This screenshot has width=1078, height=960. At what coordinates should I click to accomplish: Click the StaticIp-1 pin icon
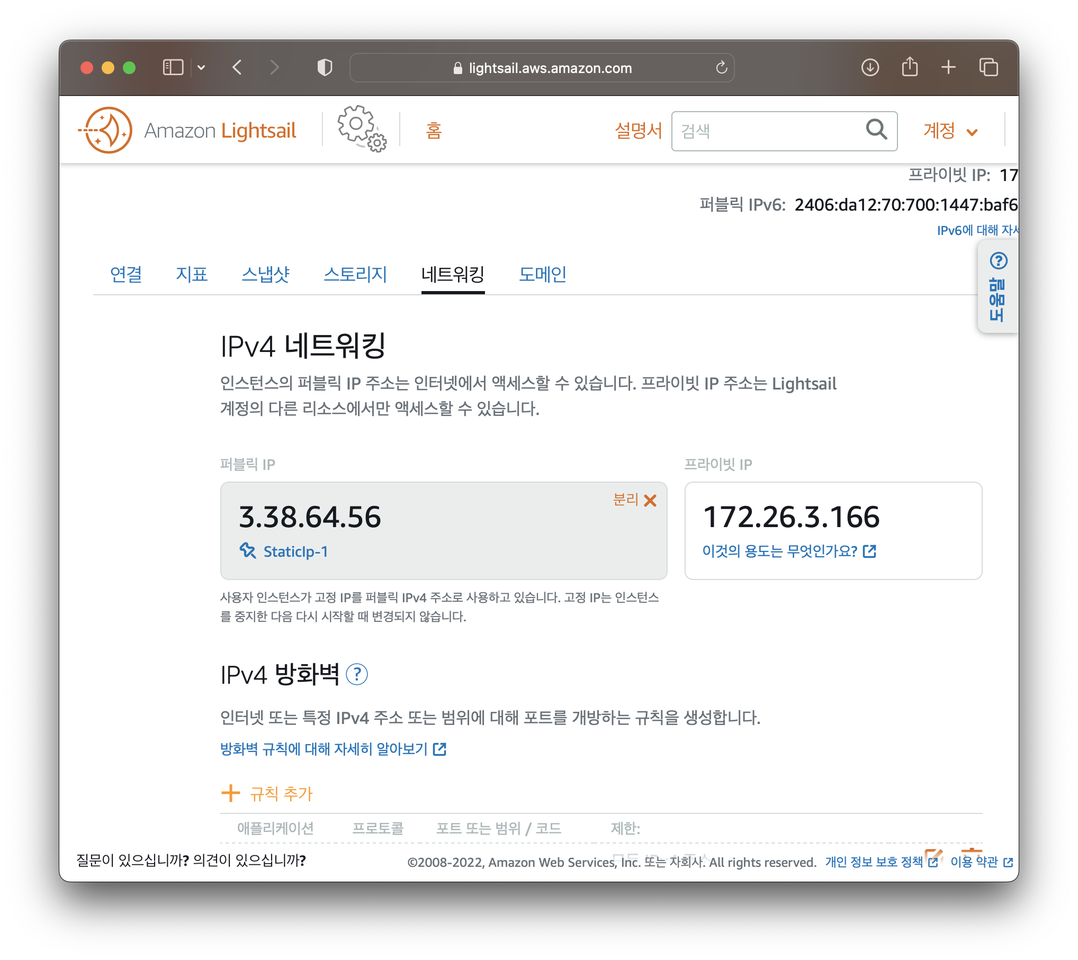[247, 551]
